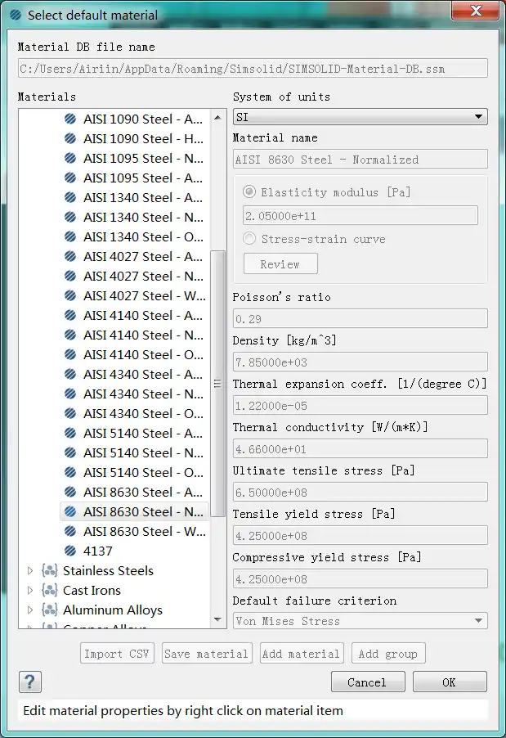Click material icon for AISI 1095 Steel - N...
The height and width of the screenshot is (738, 506).
click(70, 158)
